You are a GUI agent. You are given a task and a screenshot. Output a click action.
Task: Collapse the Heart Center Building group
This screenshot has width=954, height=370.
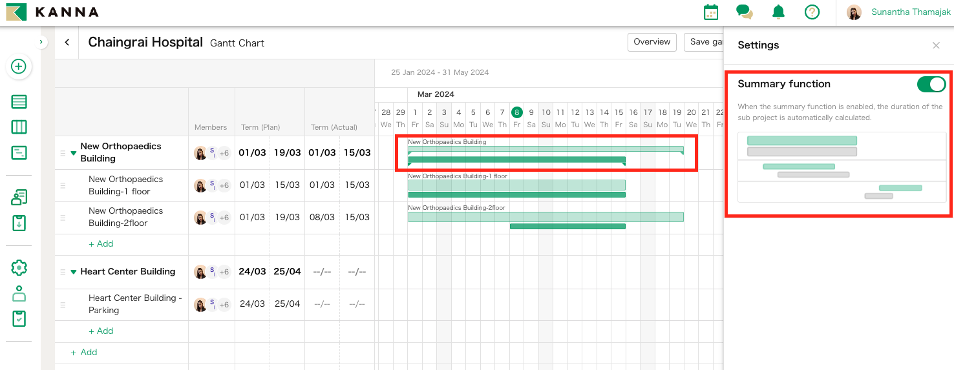coord(73,272)
